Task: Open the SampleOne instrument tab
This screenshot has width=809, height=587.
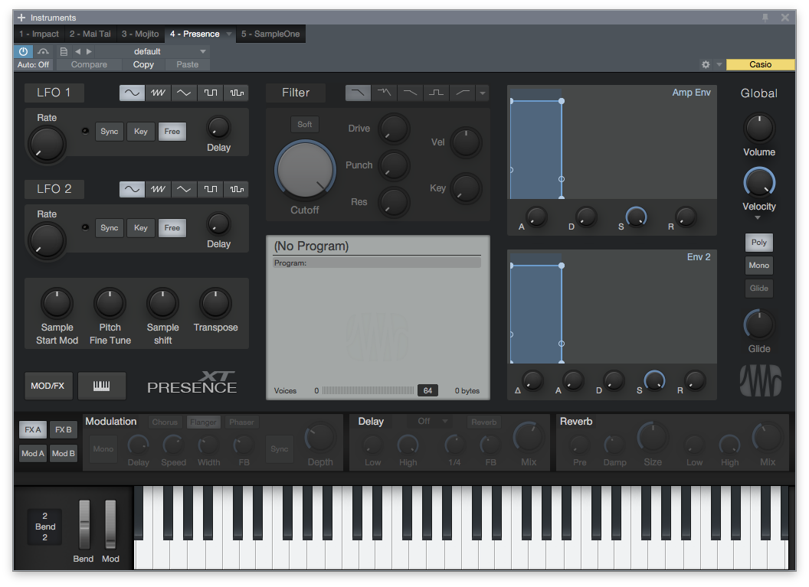Action: click(x=270, y=34)
